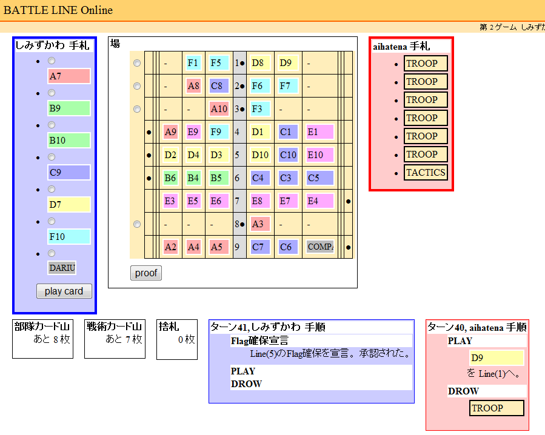The height and width of the screenshot is (435, 545).
Task: Click card F9 on line 4
Action: click(219, 132)
